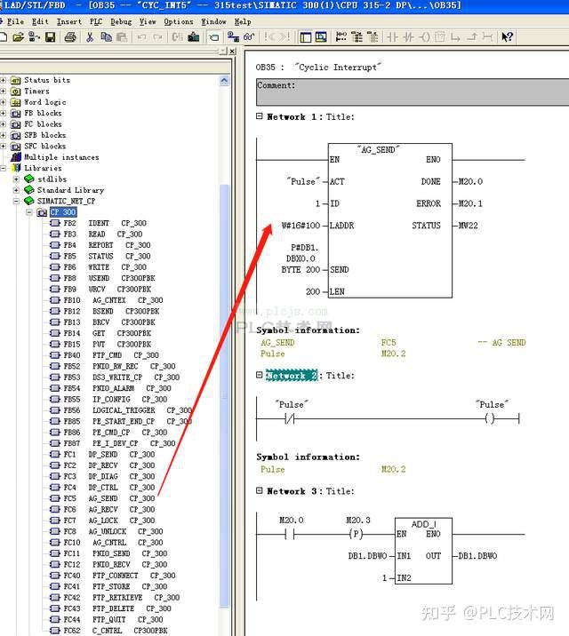Click the Save icon in toolbar

coord(51,37)
